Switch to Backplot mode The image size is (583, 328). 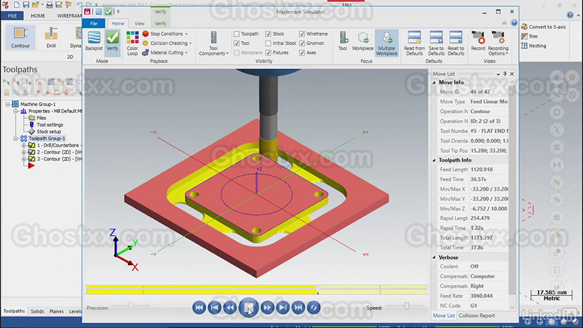point(93,41)
